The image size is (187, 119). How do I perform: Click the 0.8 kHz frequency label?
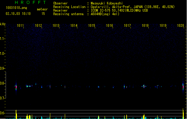click(2, 83)
